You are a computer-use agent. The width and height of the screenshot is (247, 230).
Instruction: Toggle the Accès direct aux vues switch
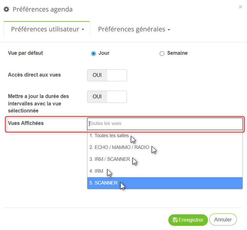click(107, 75)
